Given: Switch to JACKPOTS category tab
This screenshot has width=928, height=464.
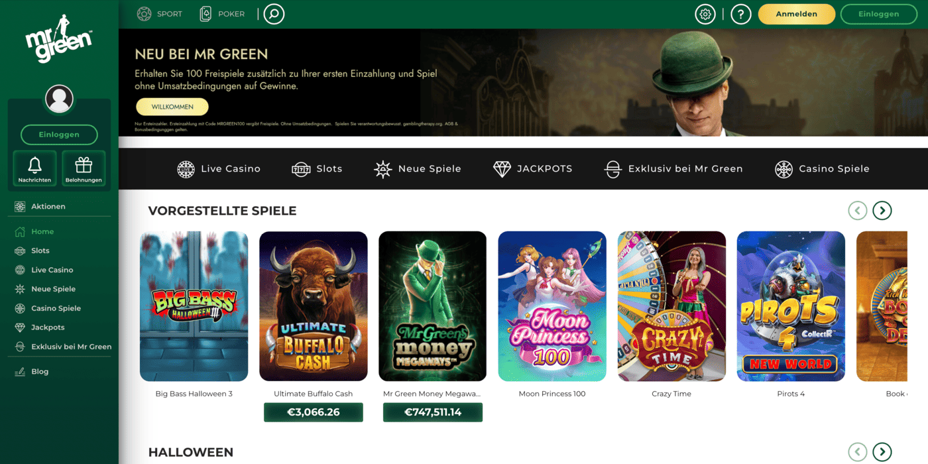Looking at the screenshot, I should (533, 169).
